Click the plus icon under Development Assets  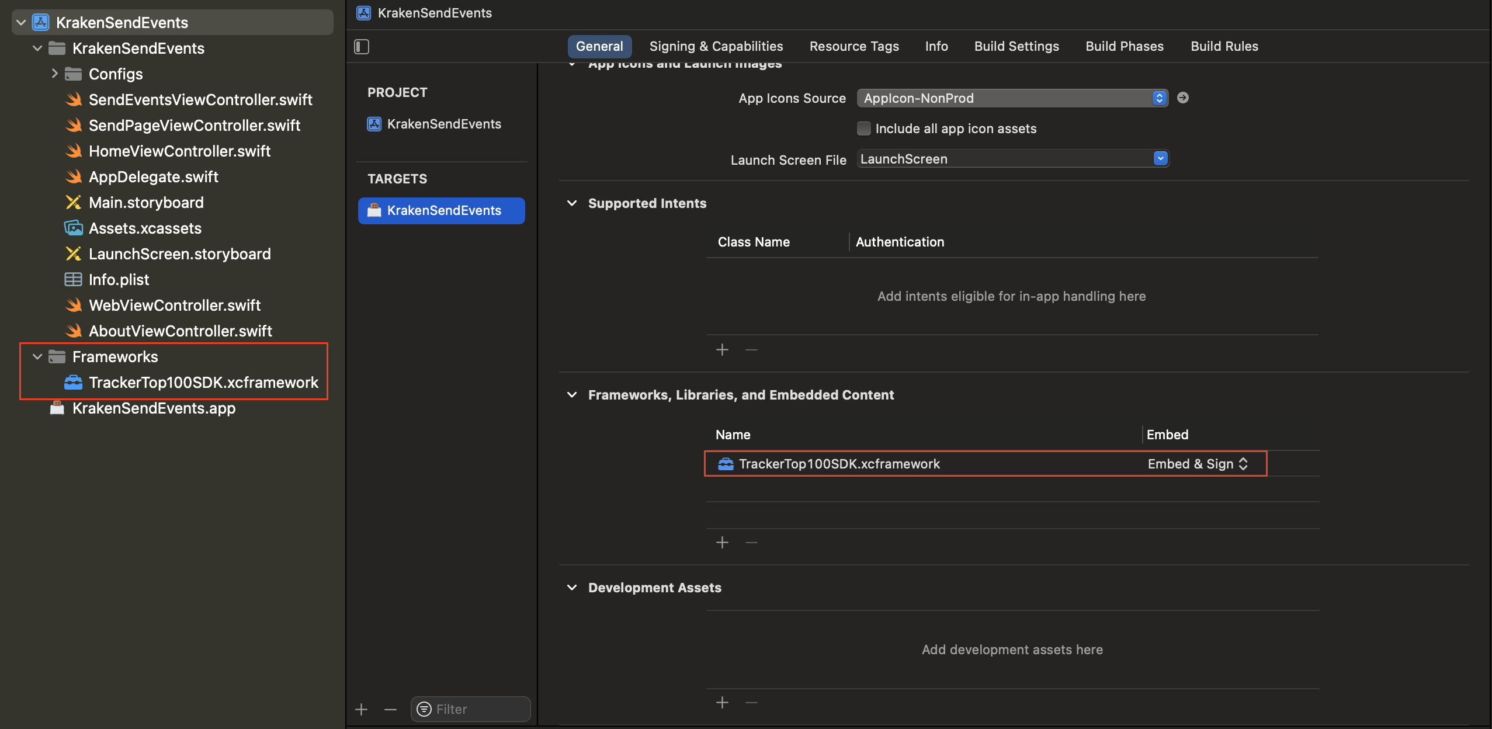pyautogui.click(x=722, y=702)
